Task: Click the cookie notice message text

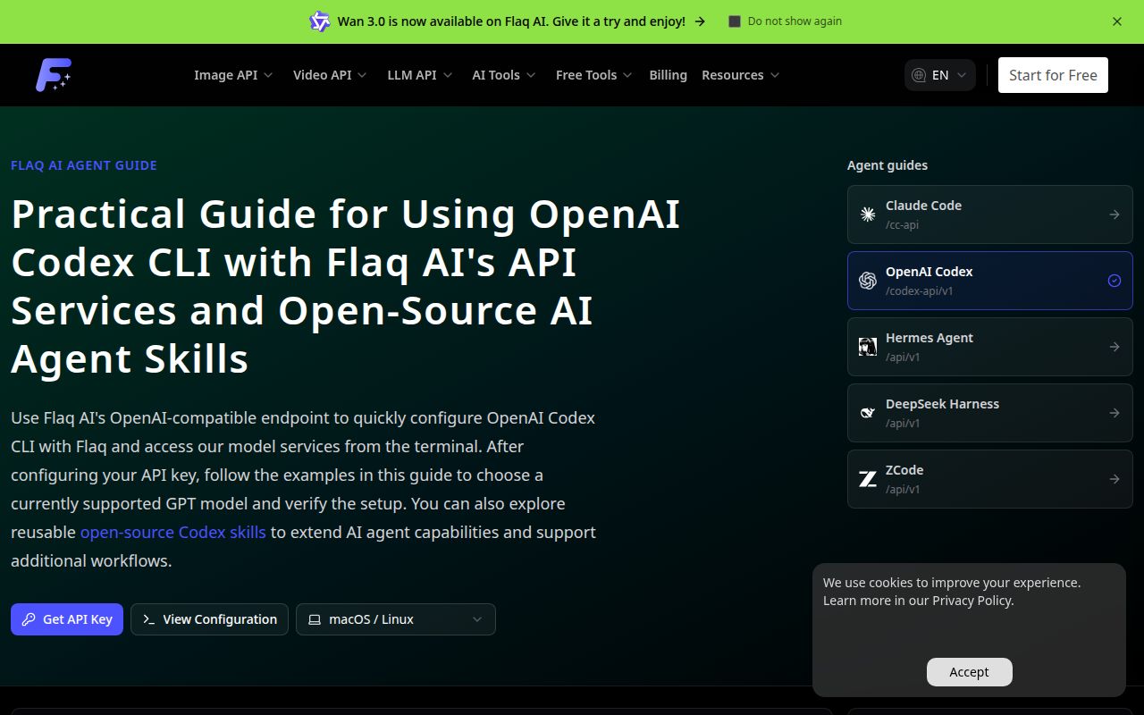Action: (x=952, y=592)
